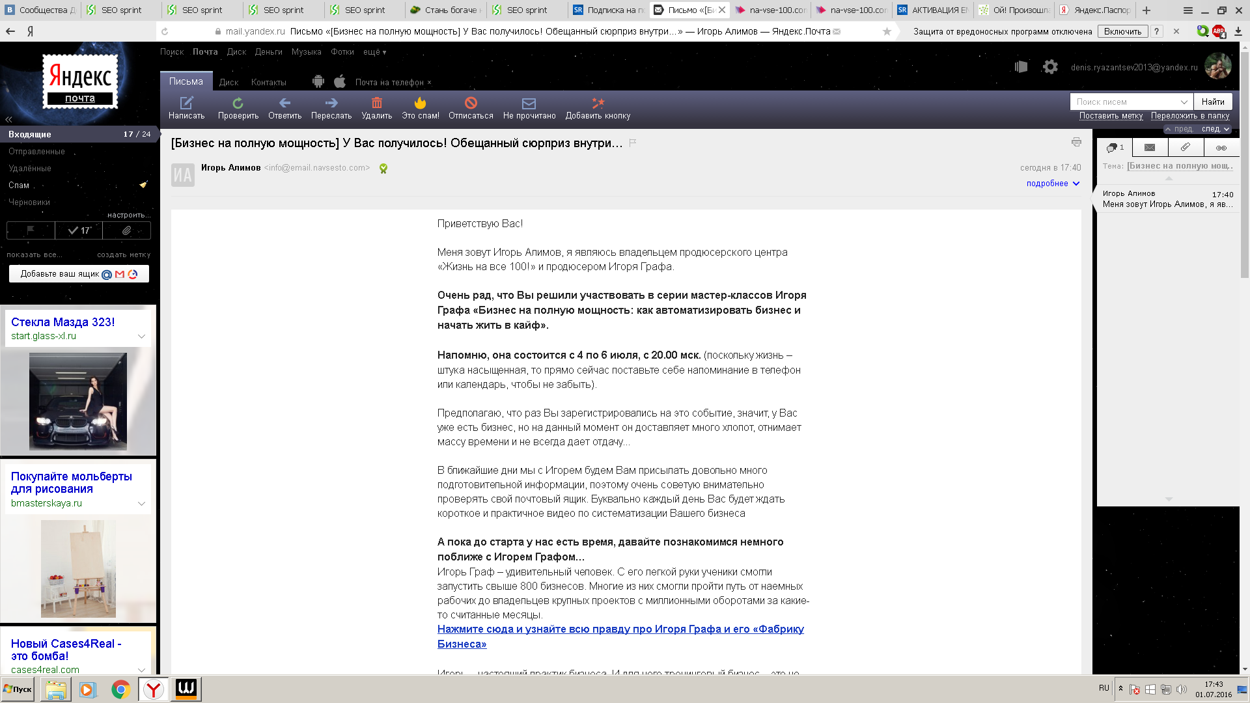The width and height of the screenshot is (1250, 703).
Task: Open Chrome from the Windows taskbar
Action: (120, 689)
